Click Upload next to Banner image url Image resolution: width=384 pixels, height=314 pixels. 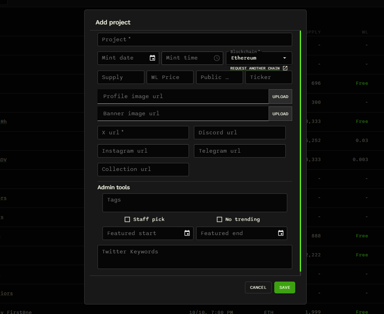click(280, 114)
